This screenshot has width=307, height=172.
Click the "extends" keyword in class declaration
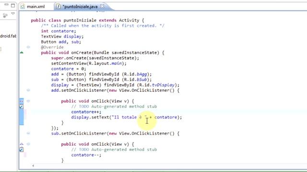107,20
